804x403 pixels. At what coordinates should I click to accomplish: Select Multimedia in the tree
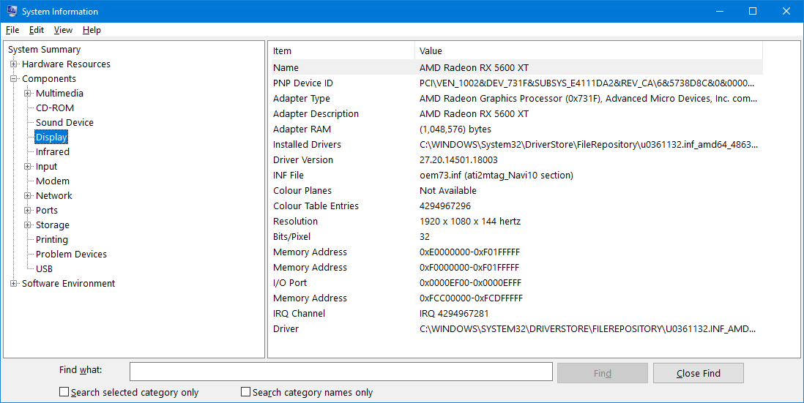[x=59, y=93]
